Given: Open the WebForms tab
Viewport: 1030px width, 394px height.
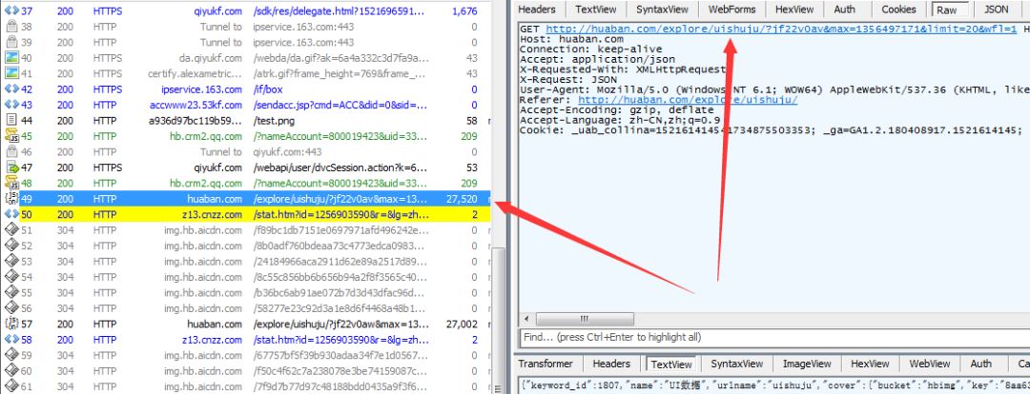Looking at the screenshot, I should 731,10.
